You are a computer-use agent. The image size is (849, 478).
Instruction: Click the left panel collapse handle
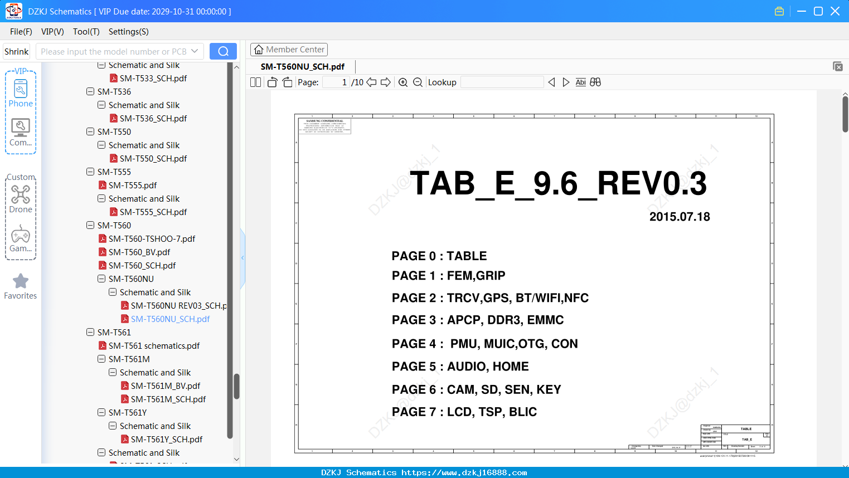click(242, 257)
